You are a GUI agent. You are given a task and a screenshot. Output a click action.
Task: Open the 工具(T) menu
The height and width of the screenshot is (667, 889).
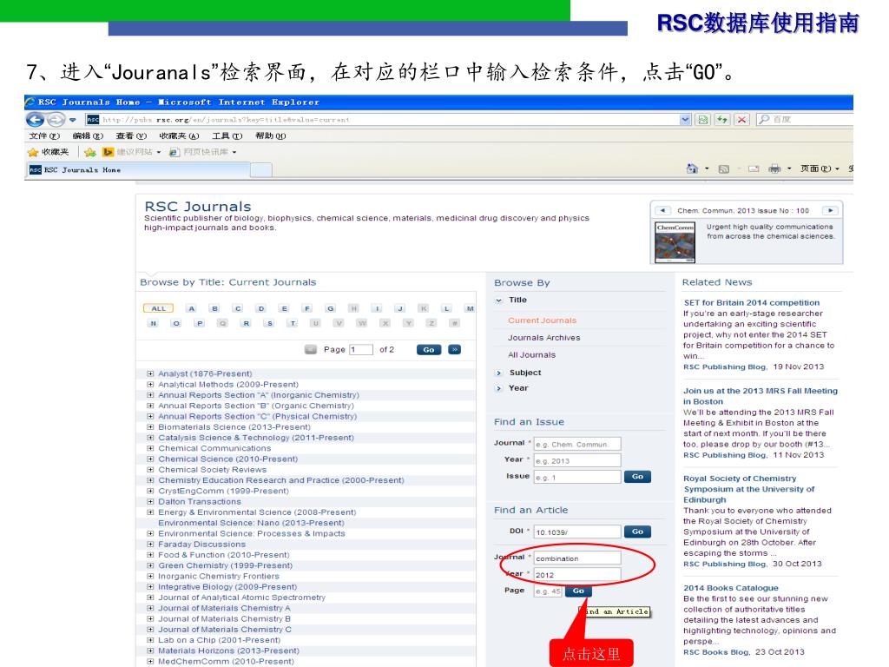(x=227, y=136)
